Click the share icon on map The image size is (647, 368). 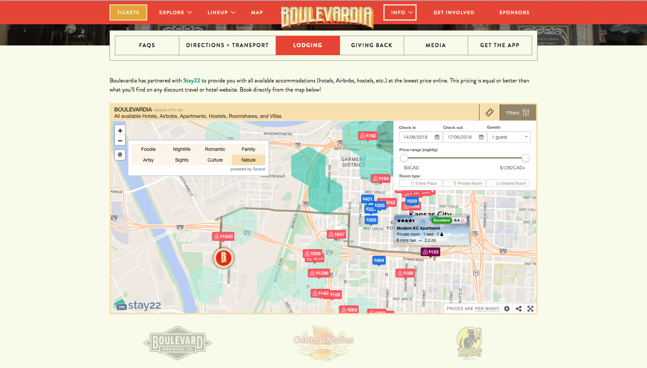pos(519,309)
